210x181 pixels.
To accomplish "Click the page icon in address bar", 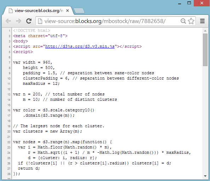I will (x=40, y=21).
